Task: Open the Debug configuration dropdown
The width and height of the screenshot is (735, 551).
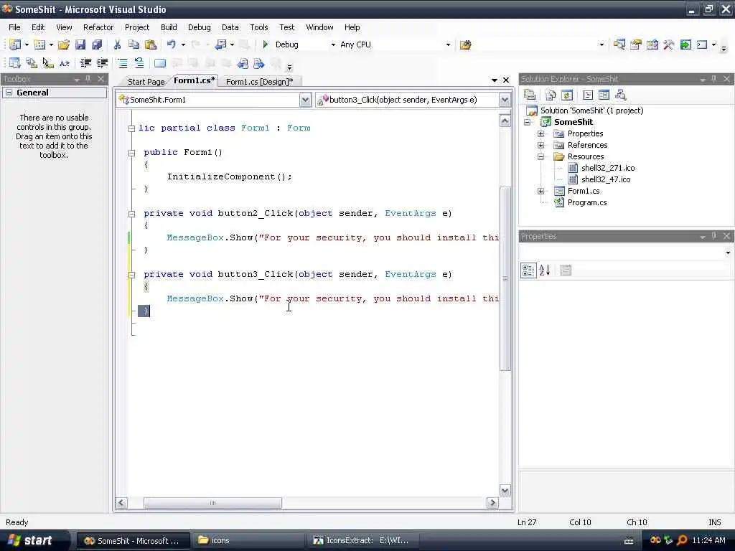Action: 333,45
